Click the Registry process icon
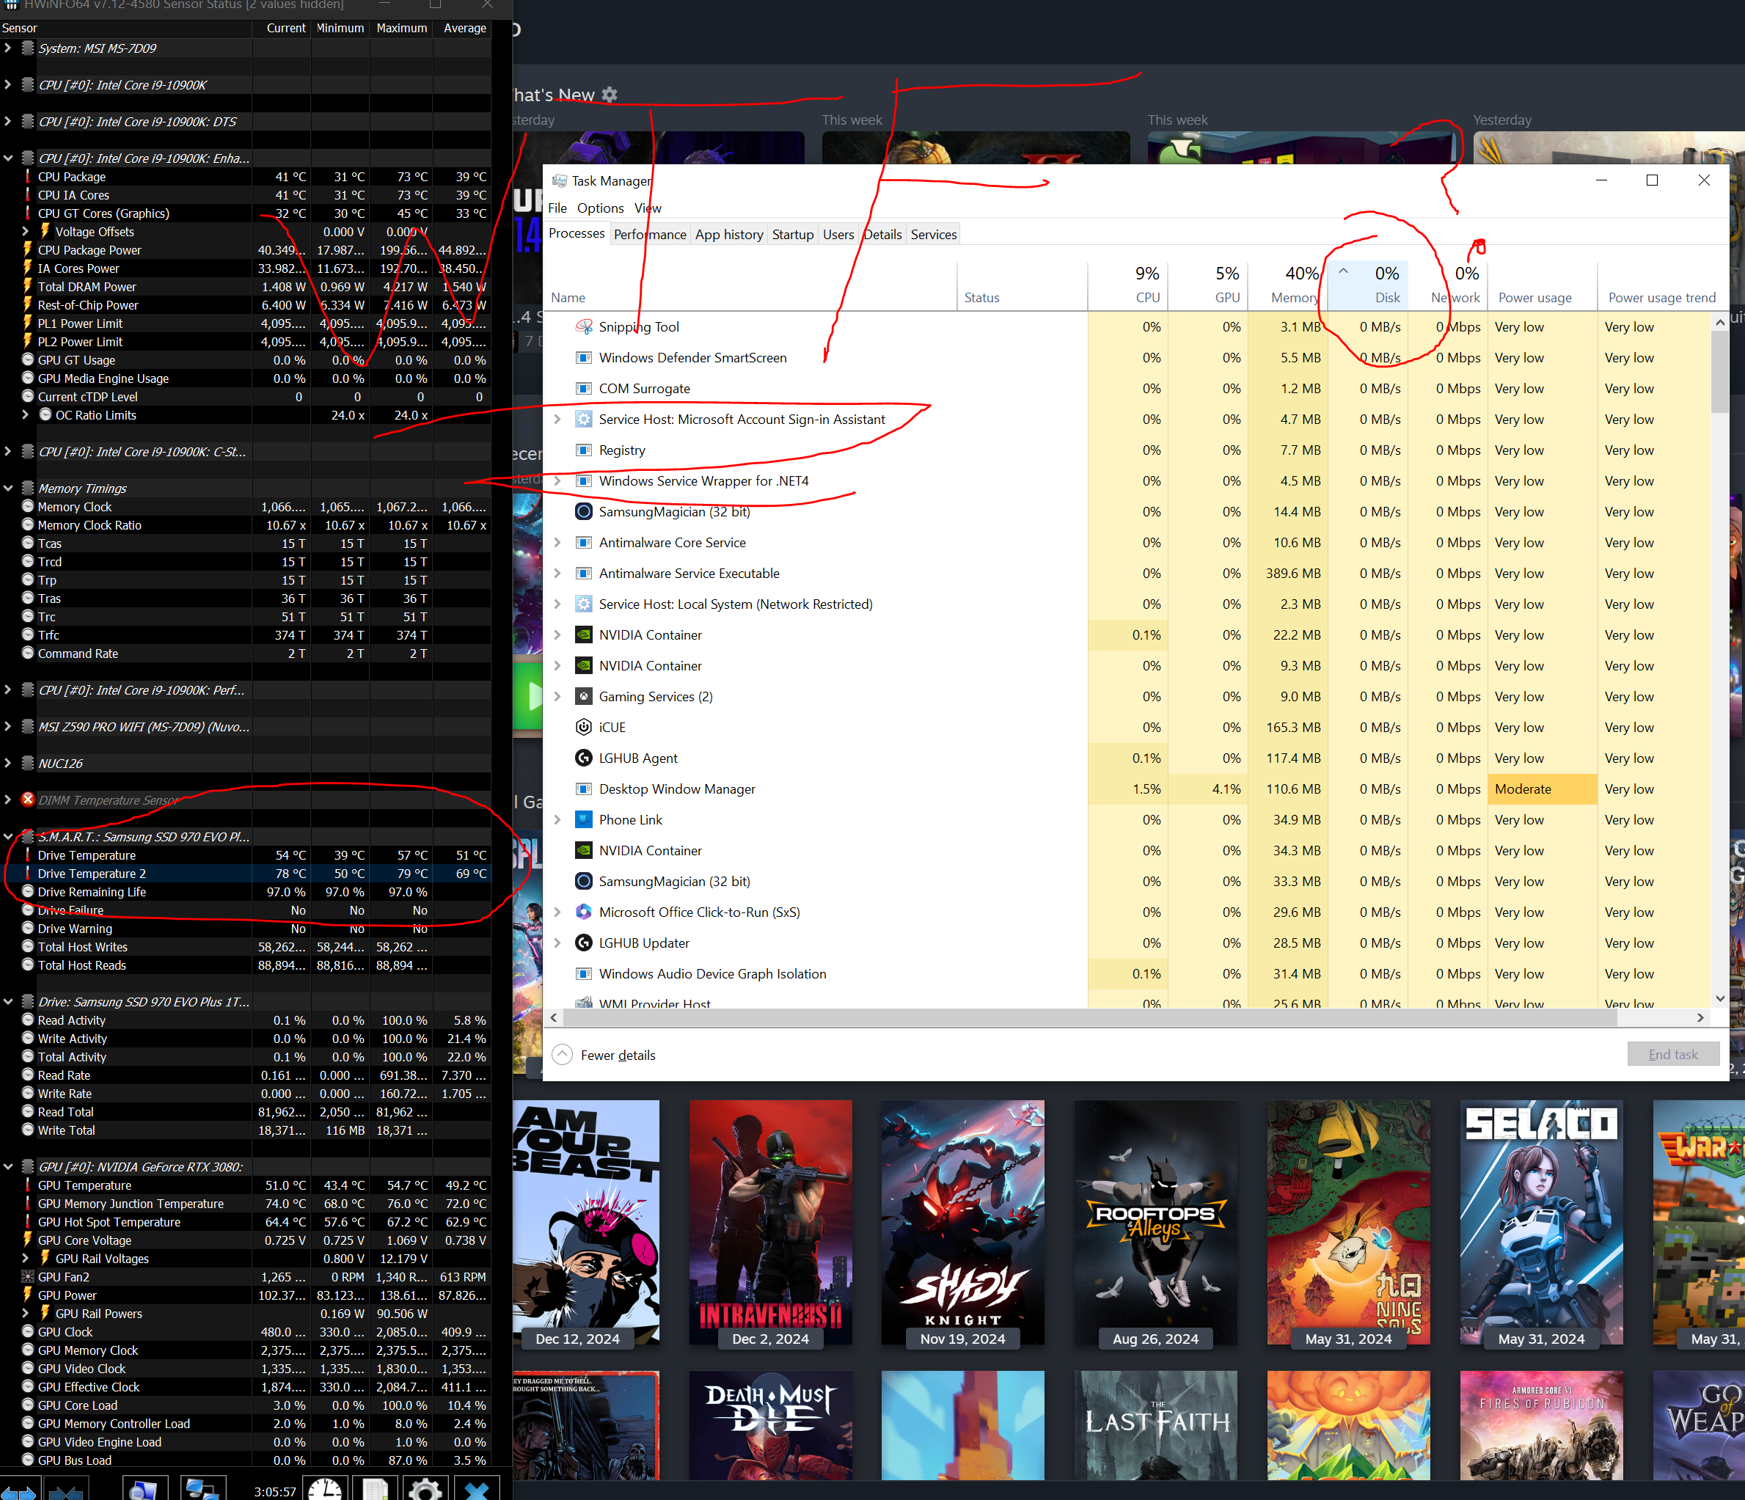 pos(584,450)
